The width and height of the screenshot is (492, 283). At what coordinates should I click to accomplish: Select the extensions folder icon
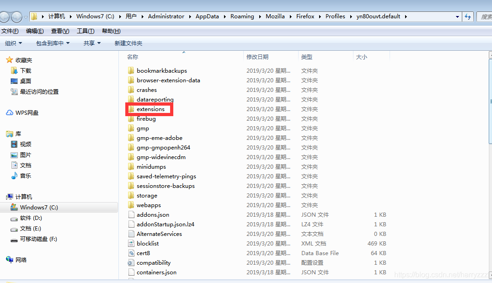(x=131, y=109)
